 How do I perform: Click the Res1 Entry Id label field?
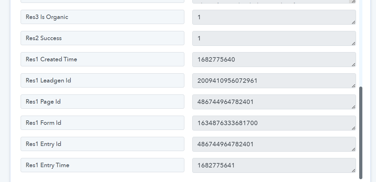pyautogui.click(x=102, y=144)
